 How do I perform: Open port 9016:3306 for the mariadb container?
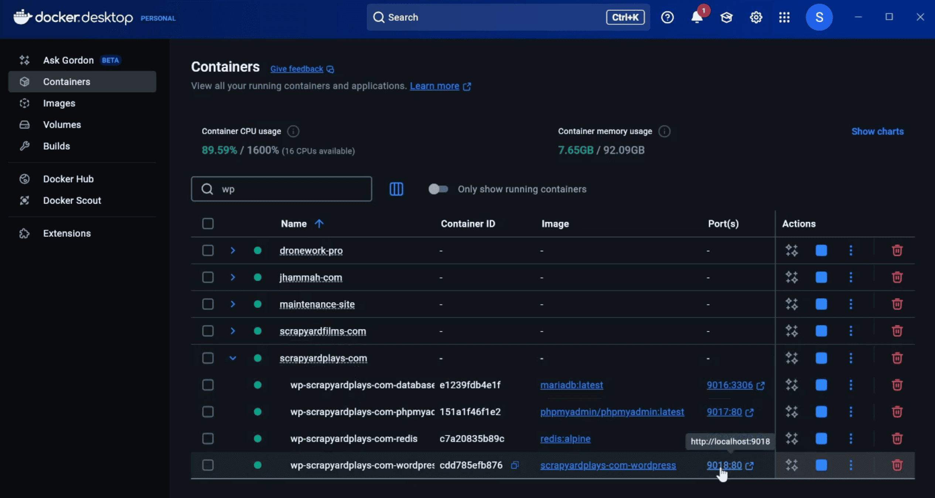pos(730,385)
